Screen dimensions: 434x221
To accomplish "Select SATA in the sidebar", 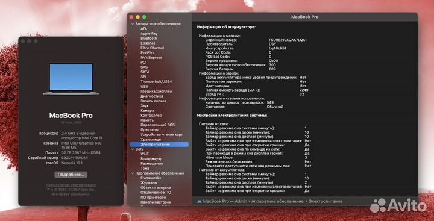I will click(145, 72).
